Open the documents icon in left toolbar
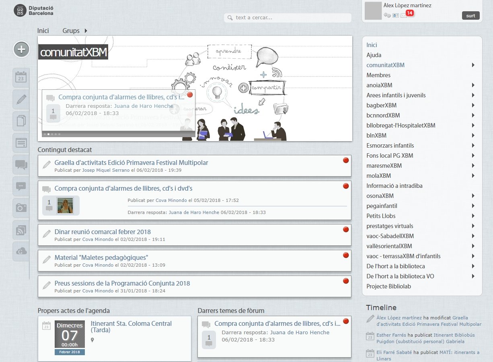Image resolution: width=493 pixels, height=362 pixels. (21, 121)
